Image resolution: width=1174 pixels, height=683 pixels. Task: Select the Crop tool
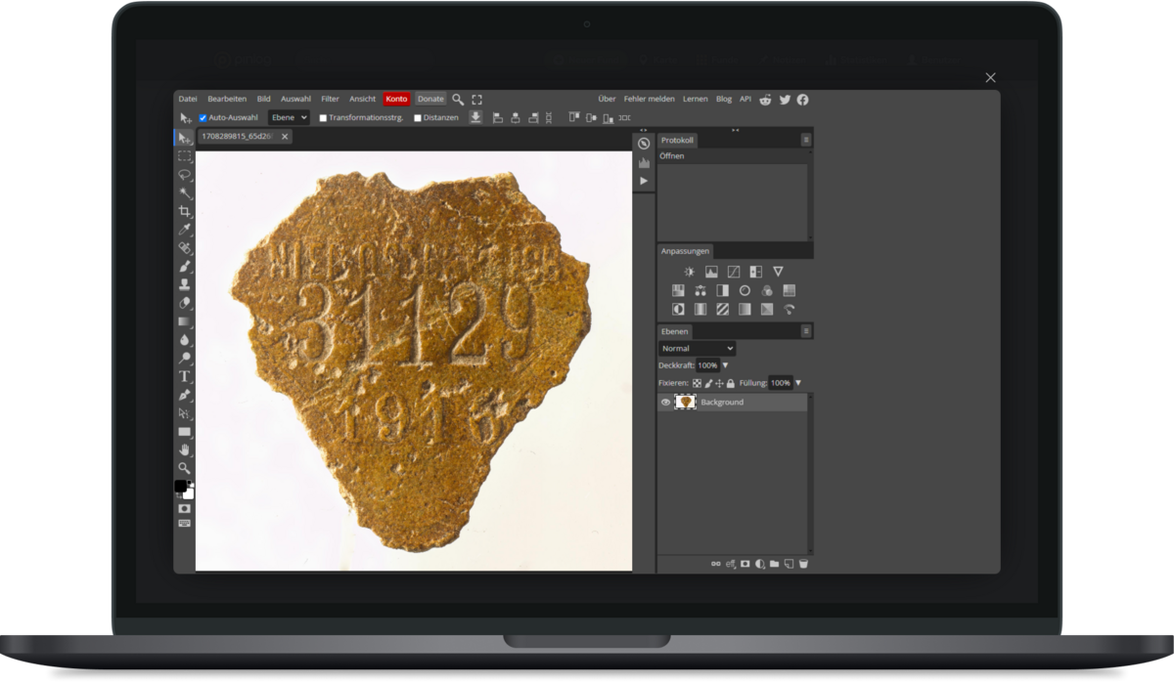tap(184, 212)
